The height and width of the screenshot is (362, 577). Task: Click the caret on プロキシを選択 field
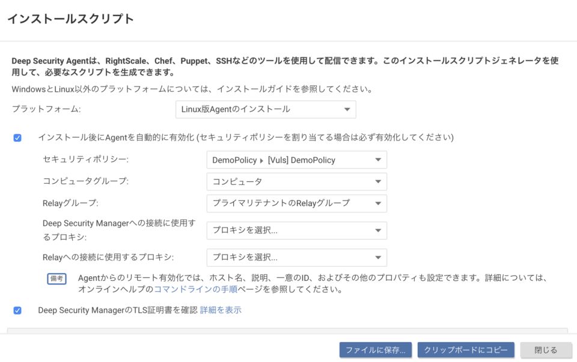tap(378, 231)
